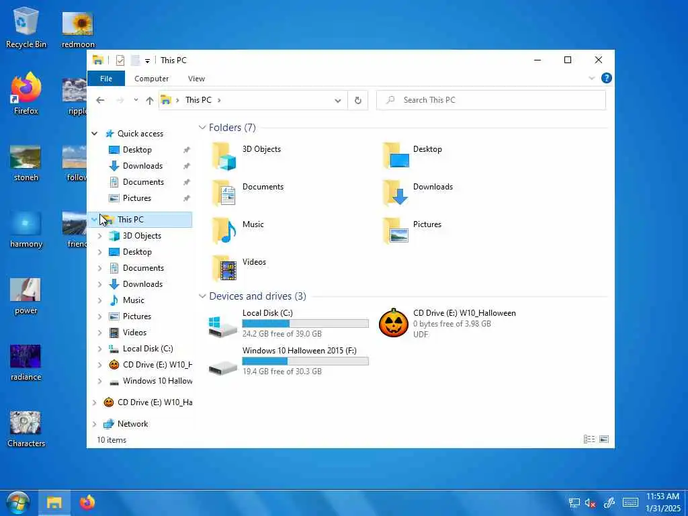Select Documents under This PC tree
Image resolution: width=688 pixels, height=516 pixels.
tap(144, 268)
